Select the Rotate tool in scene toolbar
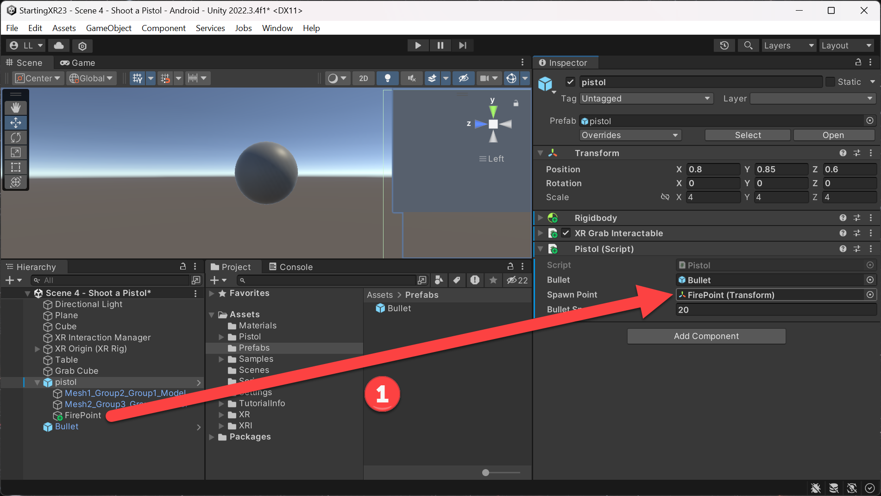Image resolution: width=881 pixels, height=496 pixels. click(x=16, y=138)
